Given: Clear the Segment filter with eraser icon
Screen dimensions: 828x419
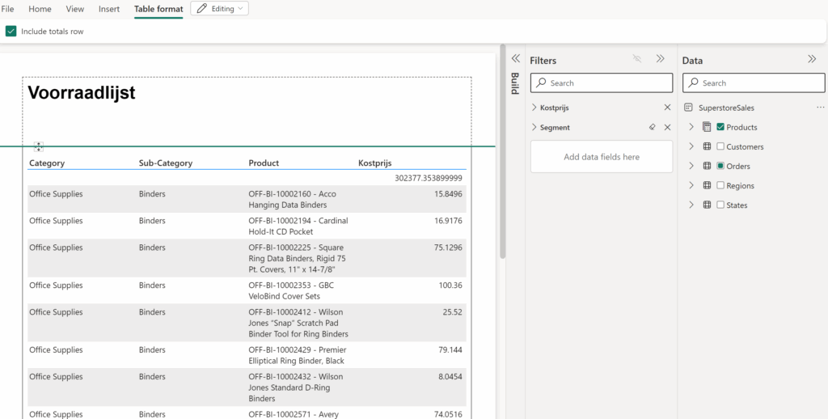Looking at the screenshot, I should coord(652,128).
